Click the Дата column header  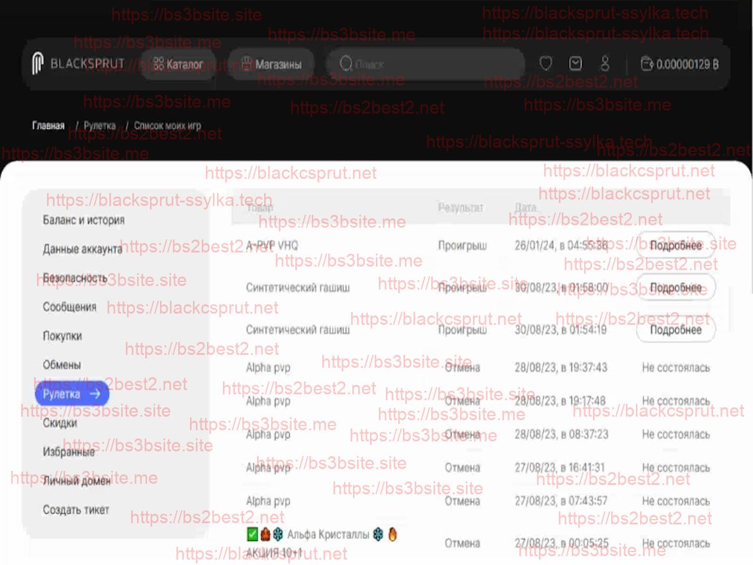[x=526, y=207]
